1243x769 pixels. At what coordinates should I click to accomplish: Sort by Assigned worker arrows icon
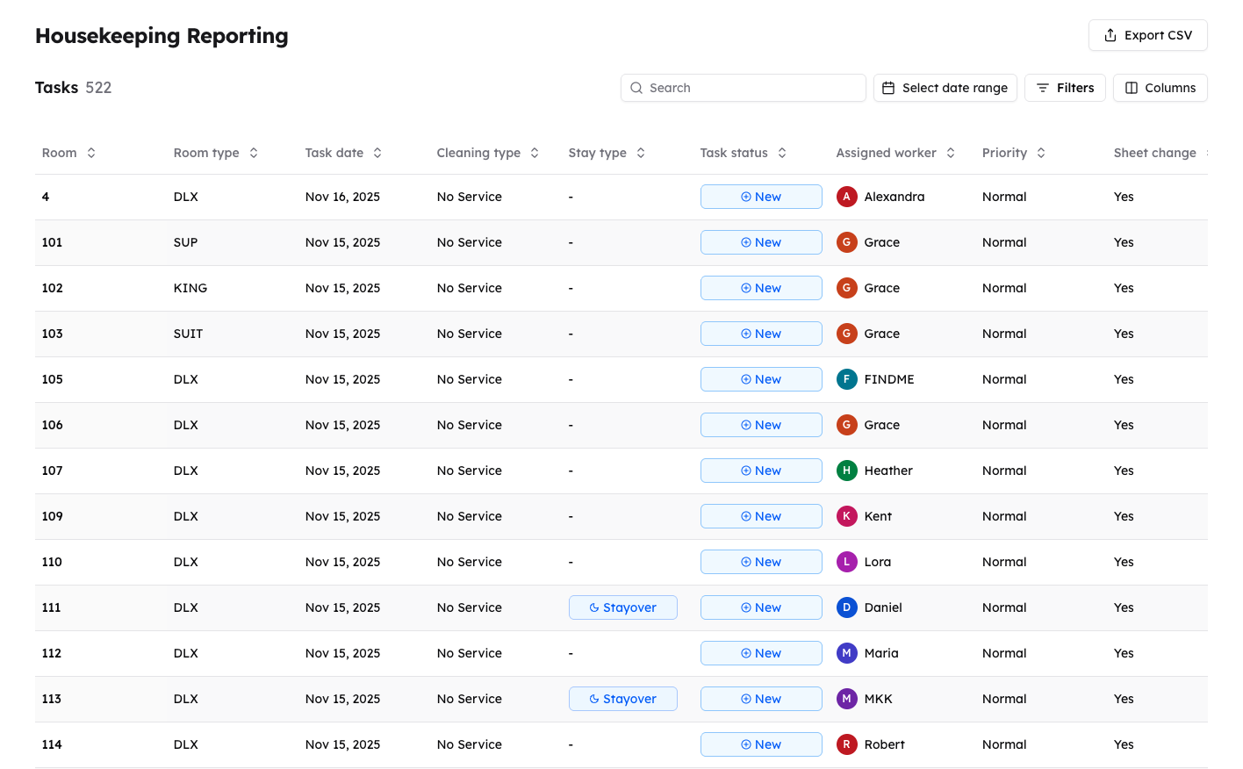[951, 153]
